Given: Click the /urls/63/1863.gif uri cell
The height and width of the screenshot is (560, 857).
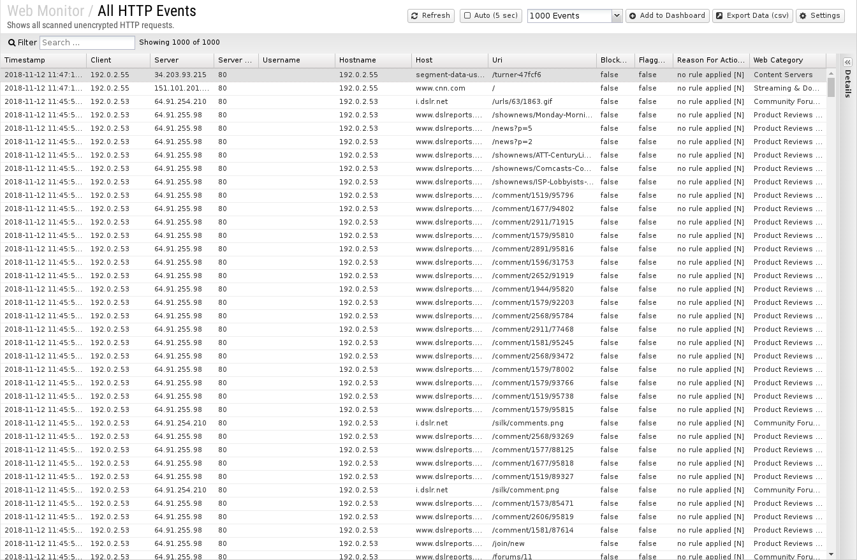Looking at the screenshot, I should click(543, 101).
